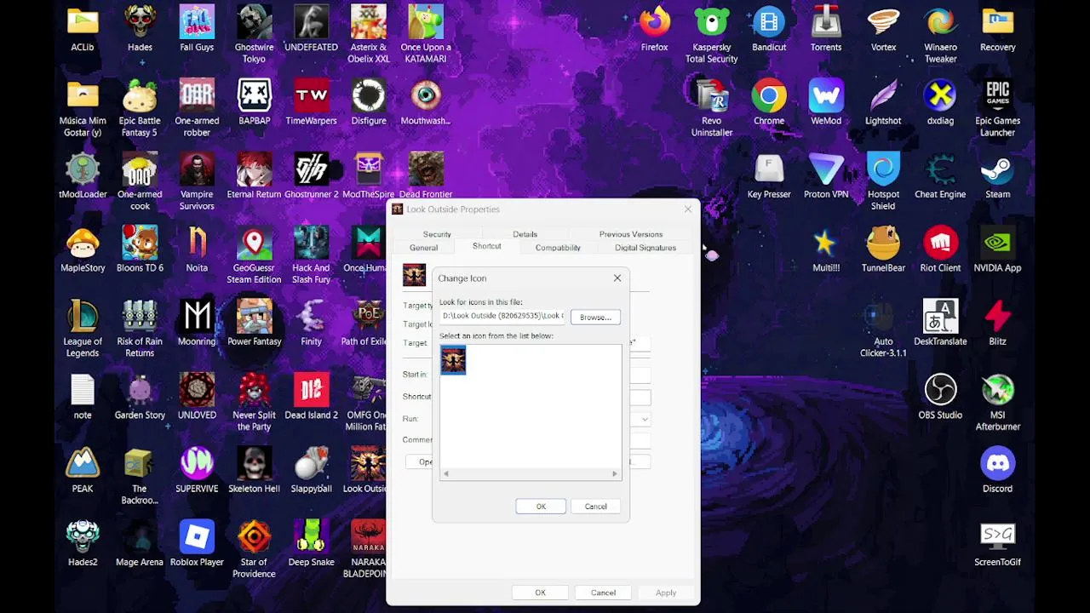The width and height of the screenshot is (1090, 613).
Task: Open the Riot Client icon
Action: click(x=940, y=249)
